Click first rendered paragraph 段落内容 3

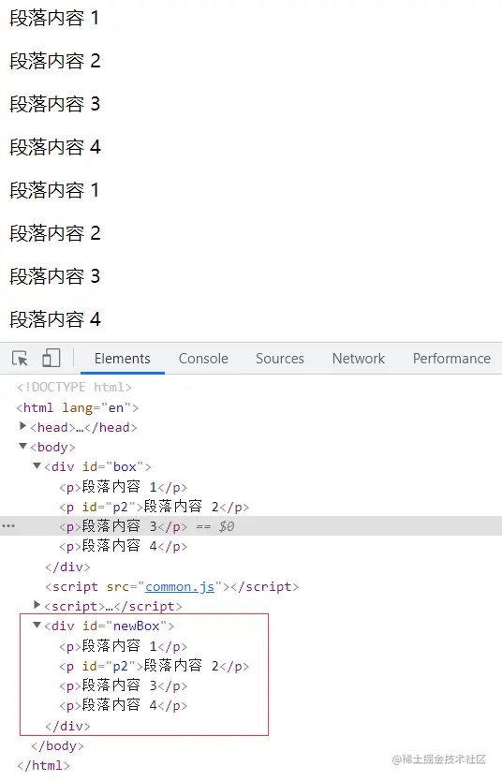click(54, 104)
